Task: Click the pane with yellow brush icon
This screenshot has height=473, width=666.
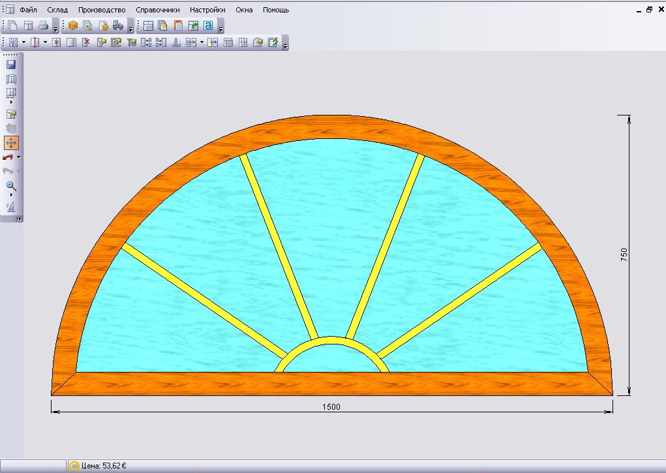Action: tap(102, 42)
